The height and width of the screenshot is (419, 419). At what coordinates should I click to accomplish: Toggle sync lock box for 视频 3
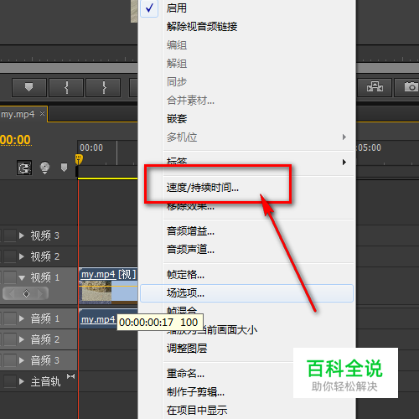point(10,235)
